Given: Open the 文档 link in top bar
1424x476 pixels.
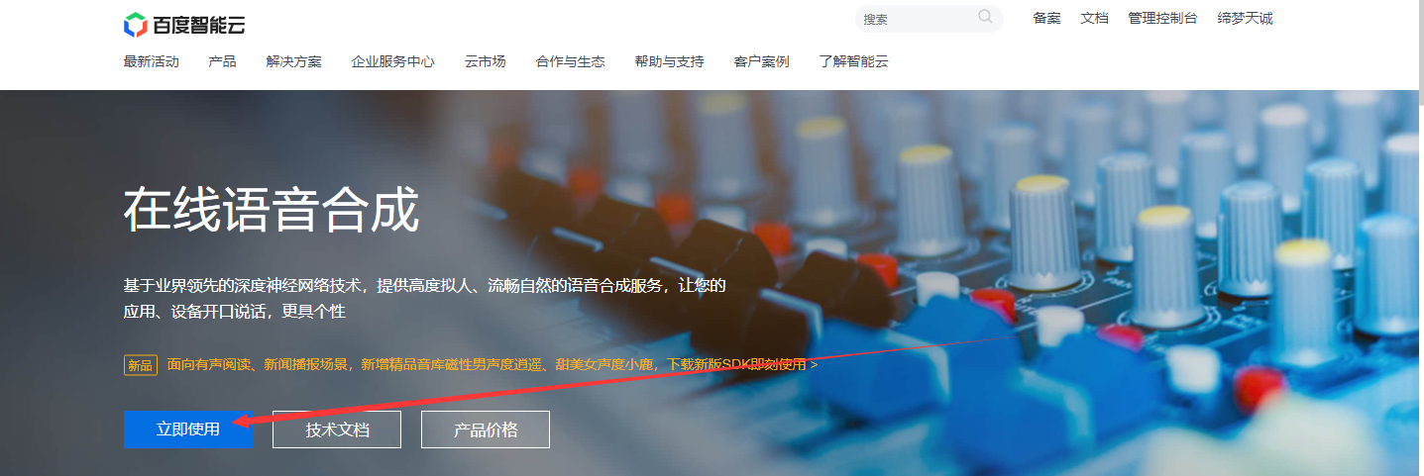Looking at the screenshot, I should [x=1094, y=19].
